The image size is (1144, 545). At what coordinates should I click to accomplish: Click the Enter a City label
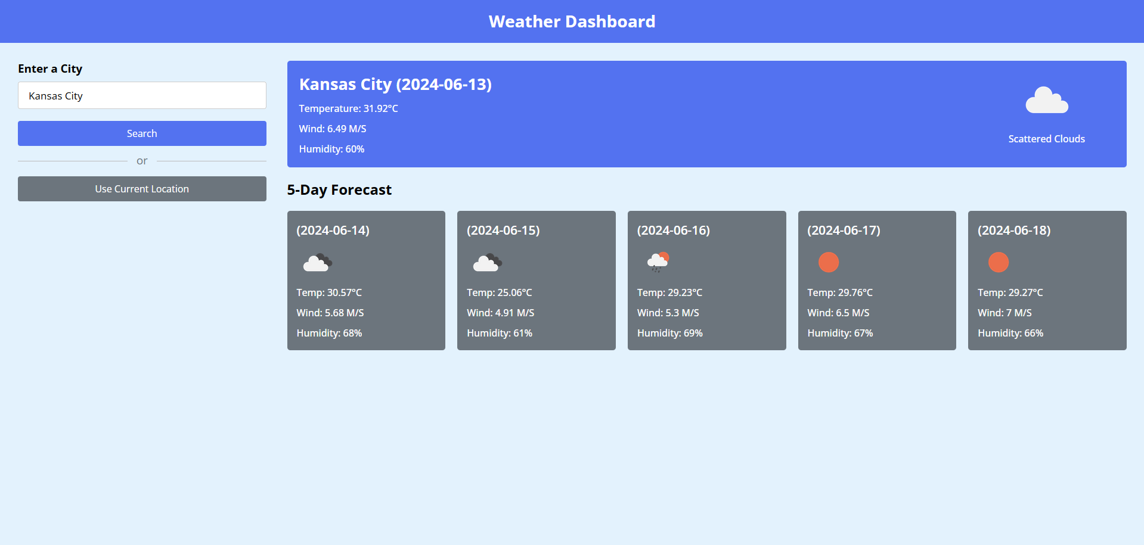(50, 68)
